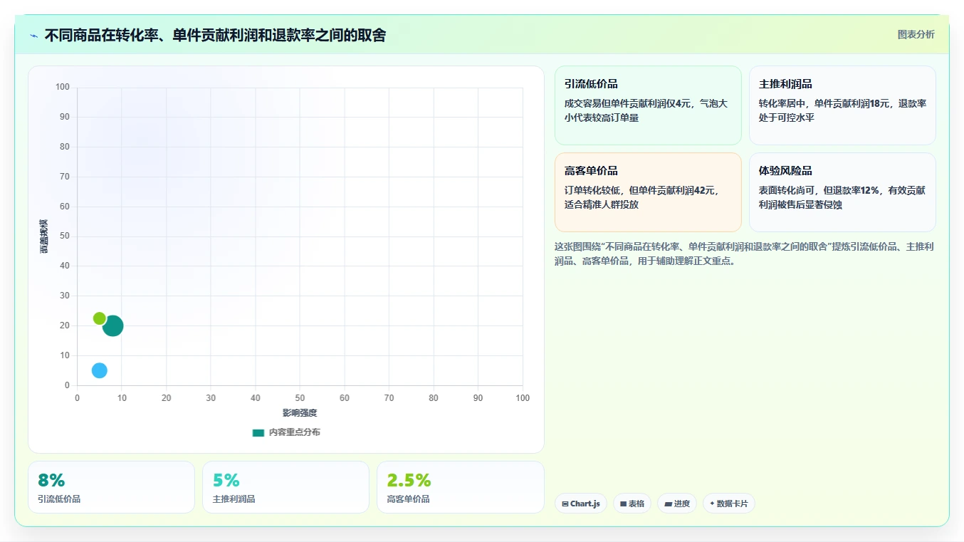Select the blue bubble near bottom
Image resolution: width=964 pixels, height=542 pixels.
[99, 370]
